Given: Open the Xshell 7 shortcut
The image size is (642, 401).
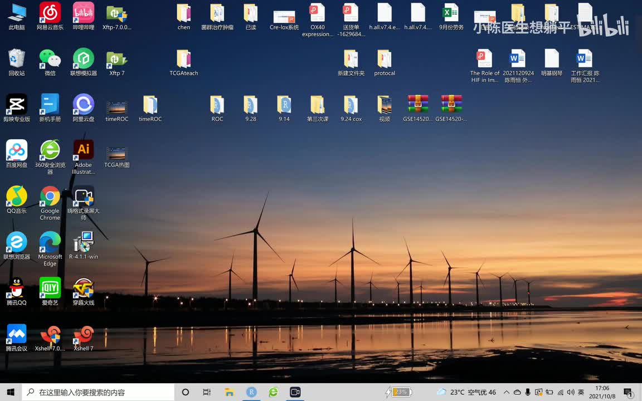Looking at the screenshot, I should [84, 334].
